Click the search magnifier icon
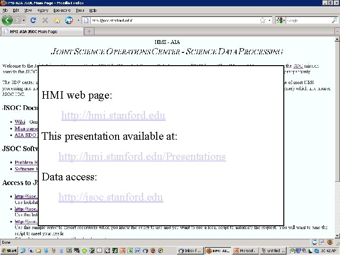 pyautogui.click(x=335, y=20)
